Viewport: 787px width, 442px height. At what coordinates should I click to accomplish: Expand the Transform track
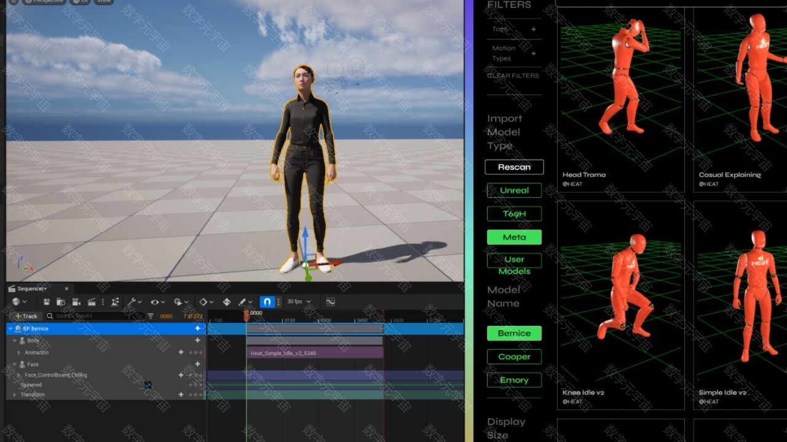tap(15, 395)
